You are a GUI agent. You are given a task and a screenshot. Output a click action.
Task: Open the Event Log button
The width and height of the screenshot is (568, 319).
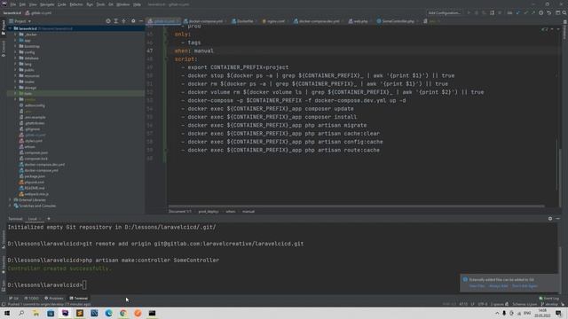click(x=549, y=299)
